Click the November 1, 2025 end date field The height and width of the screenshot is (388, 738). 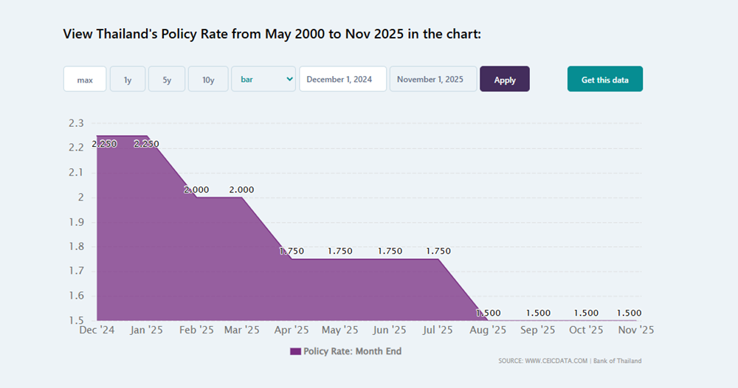pos(433,80)
